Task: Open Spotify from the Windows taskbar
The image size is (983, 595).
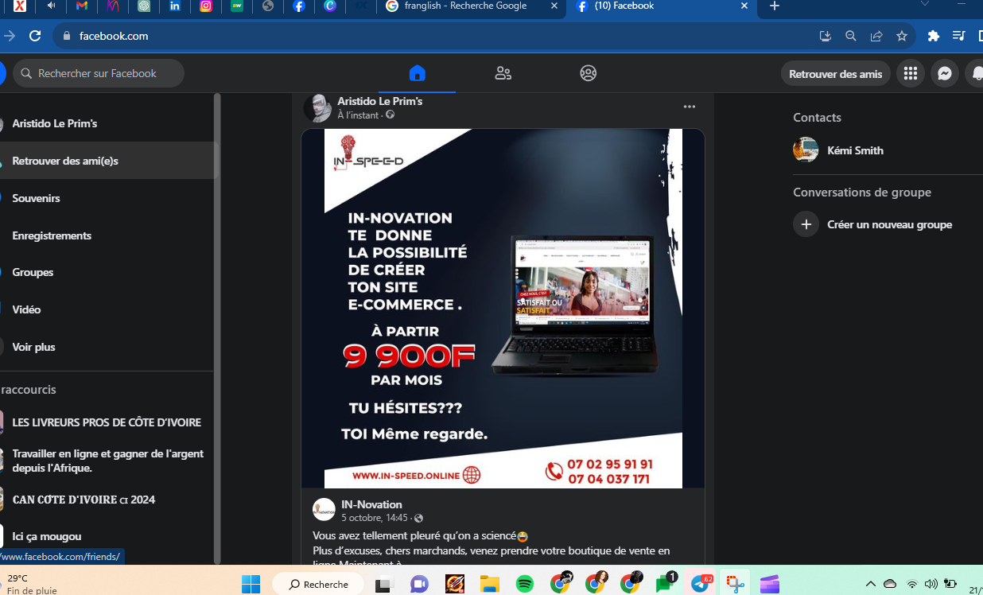Action: [525, 585]
